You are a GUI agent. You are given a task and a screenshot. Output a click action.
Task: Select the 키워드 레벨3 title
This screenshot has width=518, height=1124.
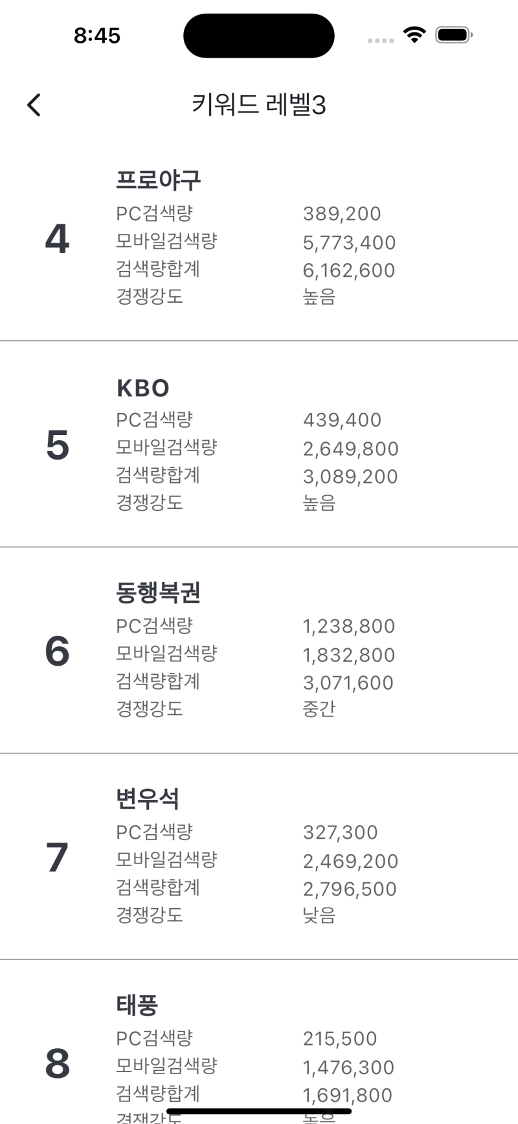pos(259,104)
